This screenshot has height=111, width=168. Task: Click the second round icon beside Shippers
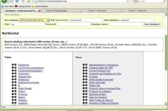(x=15, y=100)
